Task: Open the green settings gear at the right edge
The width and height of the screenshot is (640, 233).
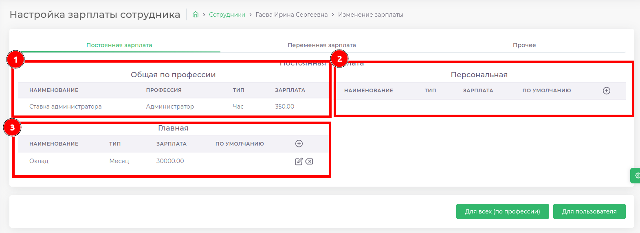Action: click(636, 176)
